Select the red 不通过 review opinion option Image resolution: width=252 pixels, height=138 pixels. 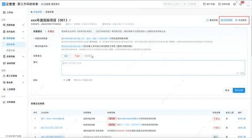tap(77, 56)
